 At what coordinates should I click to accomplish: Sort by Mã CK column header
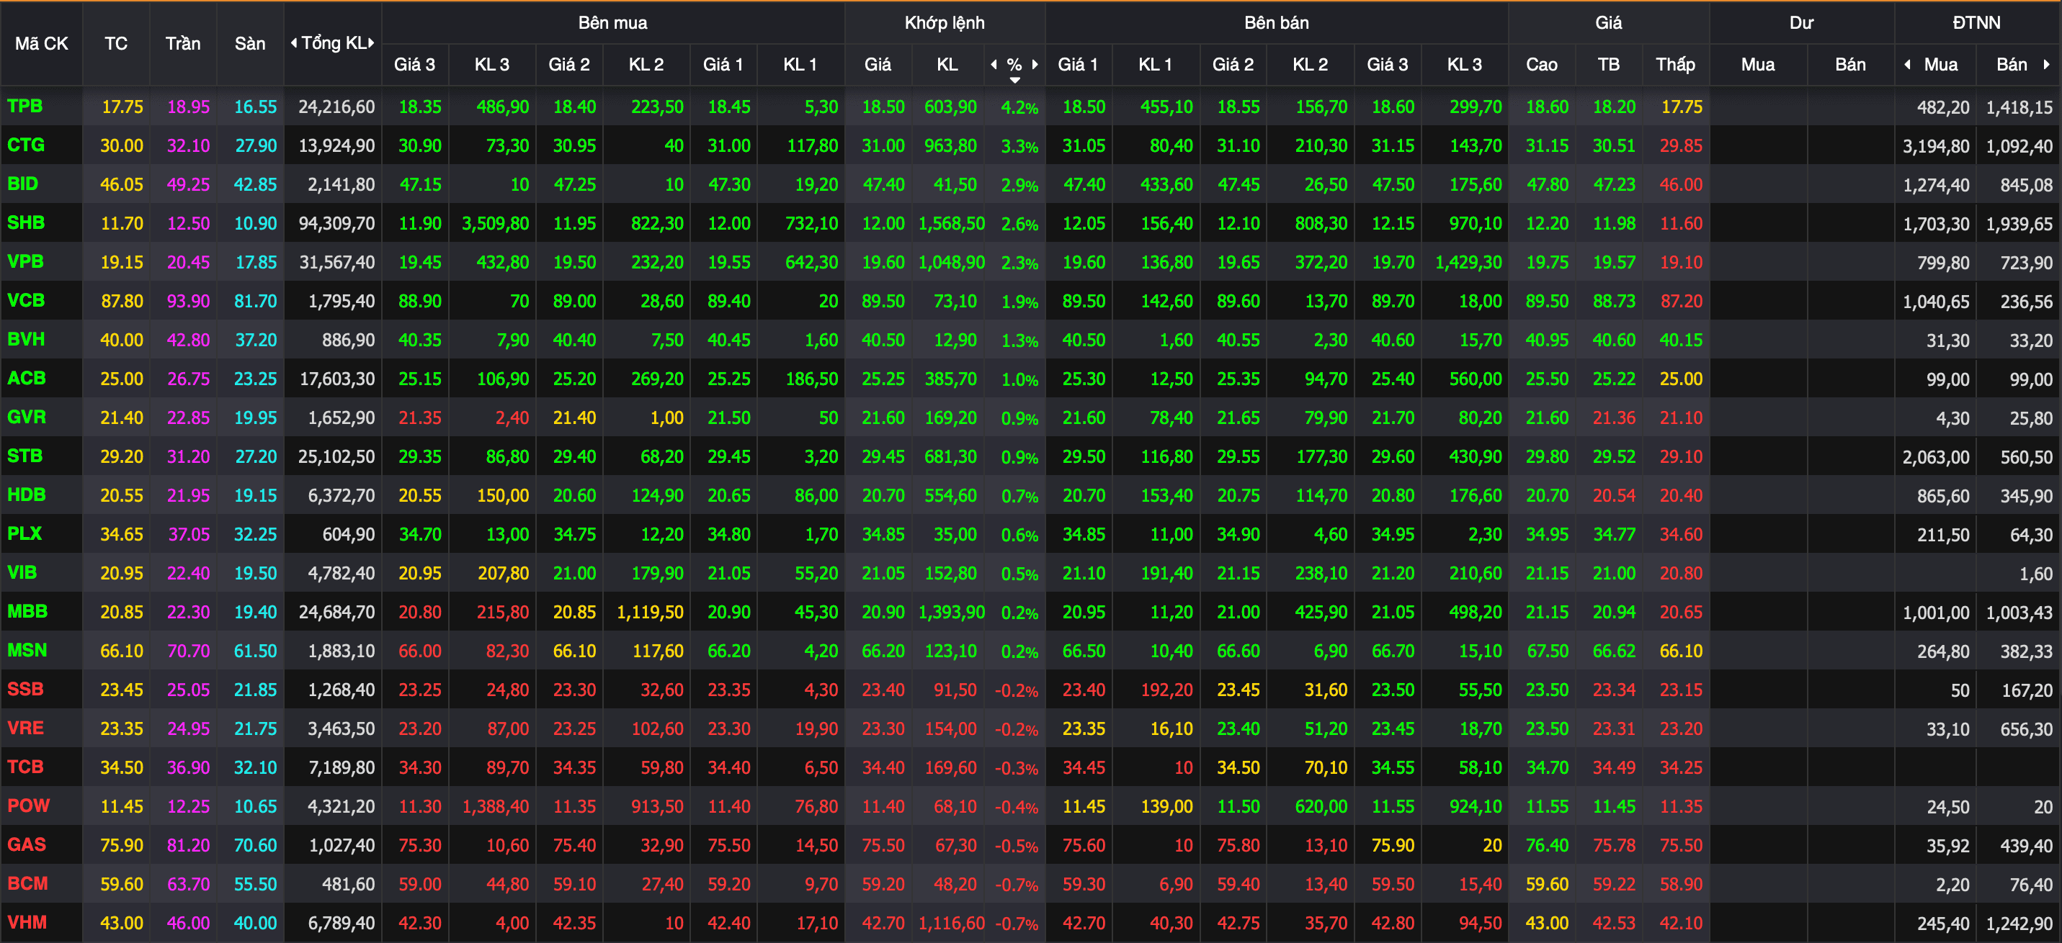point(42,44)
